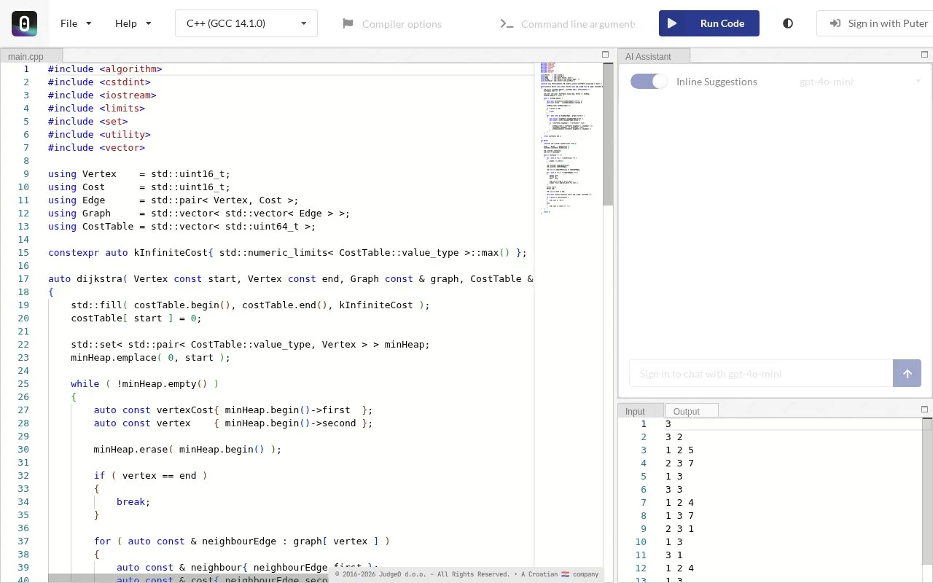The image size is (933, 583).
Task: Click the code minimap preview
Action: click(x=571, y=138)
